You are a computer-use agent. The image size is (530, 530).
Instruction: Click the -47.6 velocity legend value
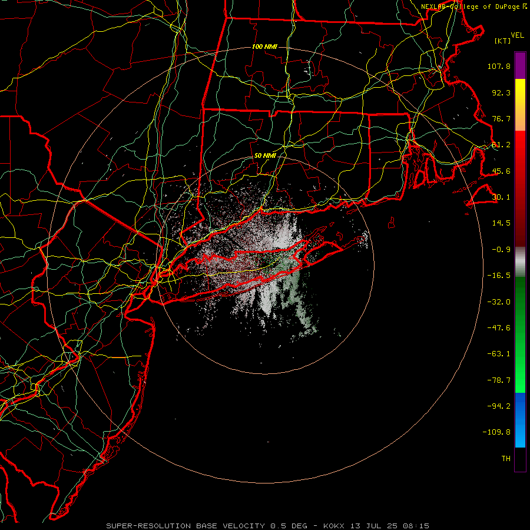(x=499, y=328)
